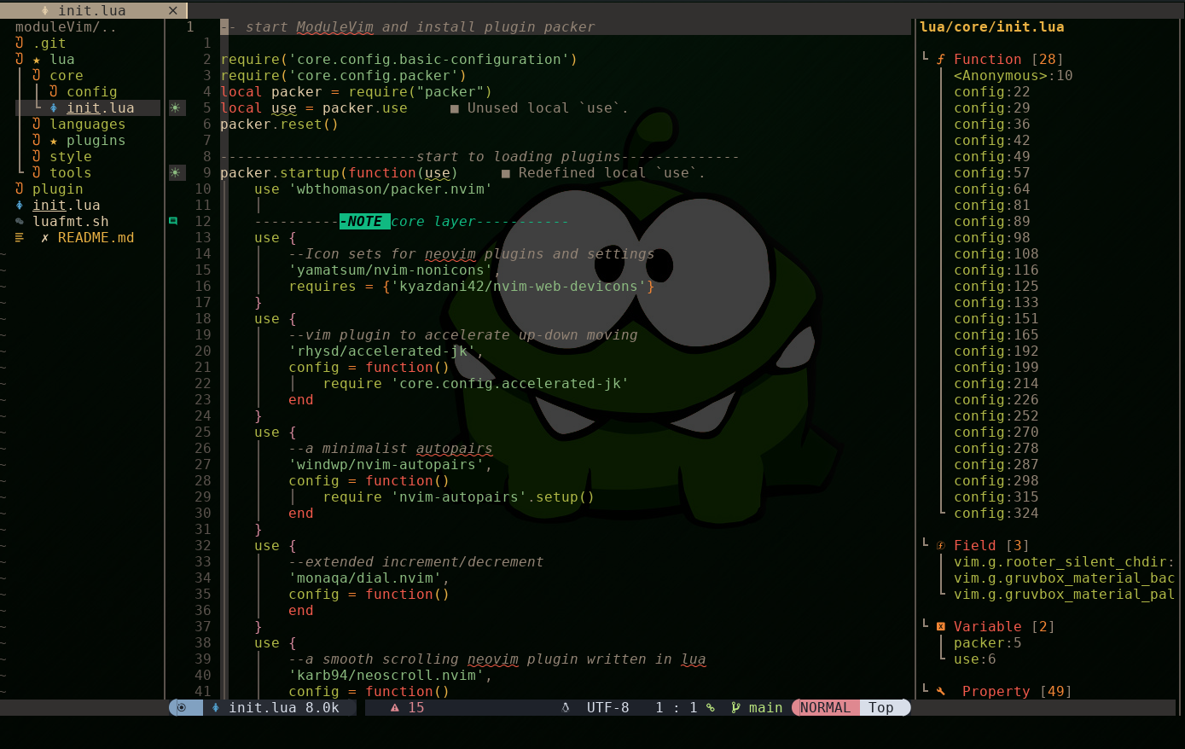This screenshot has width=1185, height=749.
Task: Click 'wbthomason/packer.nvim' string
Action: pos(391,189)
